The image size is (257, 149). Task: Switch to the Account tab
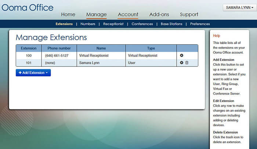128,14
